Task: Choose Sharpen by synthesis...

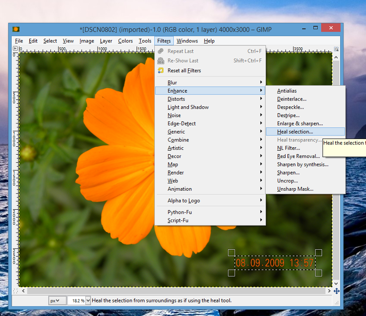Action: click(305, 164)
